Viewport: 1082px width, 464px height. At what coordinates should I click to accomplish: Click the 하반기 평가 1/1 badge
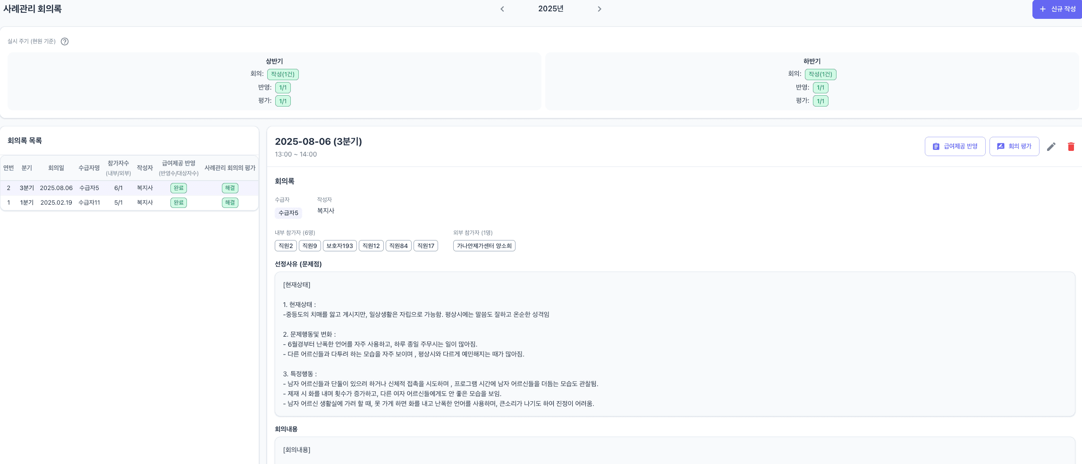pyautogui.click(x=820, y=101)
